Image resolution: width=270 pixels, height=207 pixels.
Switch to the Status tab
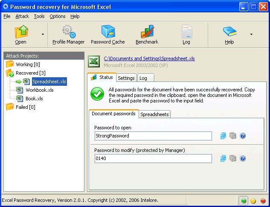102,77
